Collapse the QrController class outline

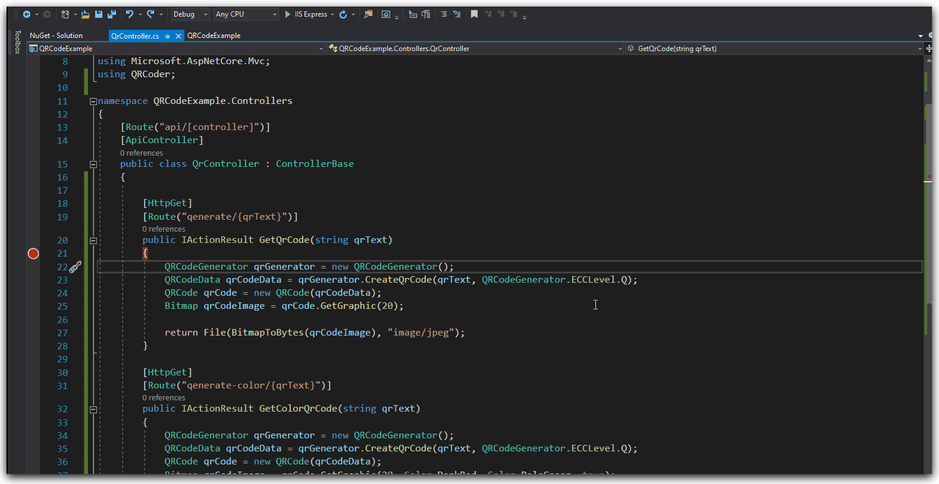coord(93,165)
